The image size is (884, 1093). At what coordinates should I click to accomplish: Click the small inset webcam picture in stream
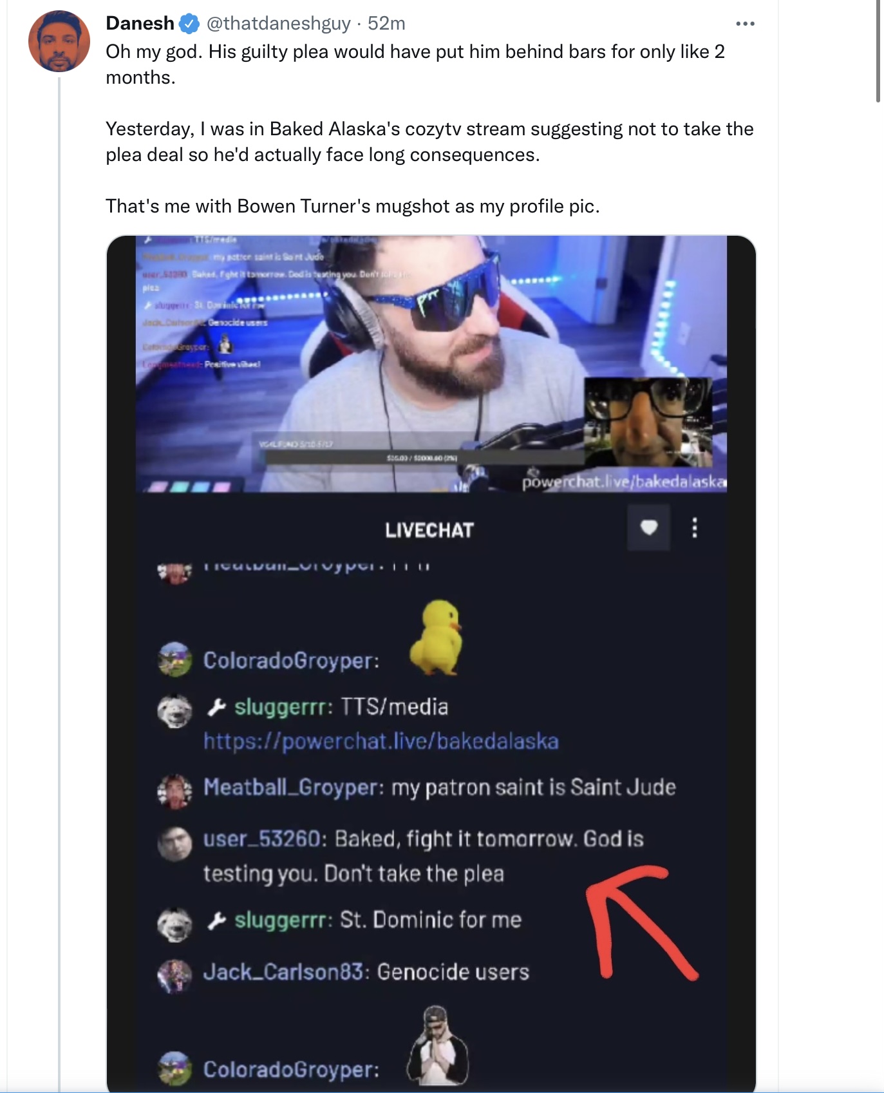(x=648, y=422)
